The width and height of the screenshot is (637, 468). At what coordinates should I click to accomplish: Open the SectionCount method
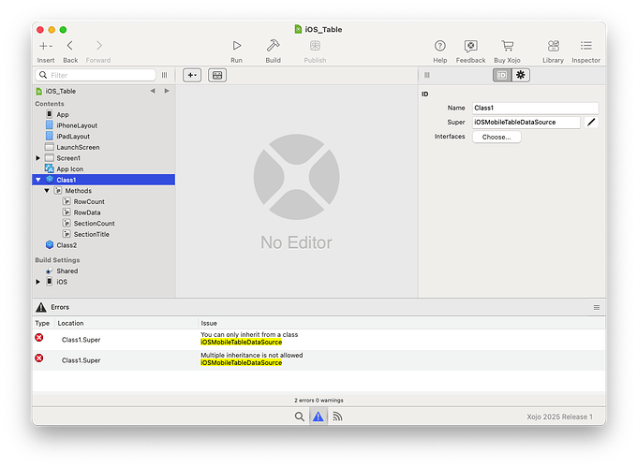(x=95, y=224)
